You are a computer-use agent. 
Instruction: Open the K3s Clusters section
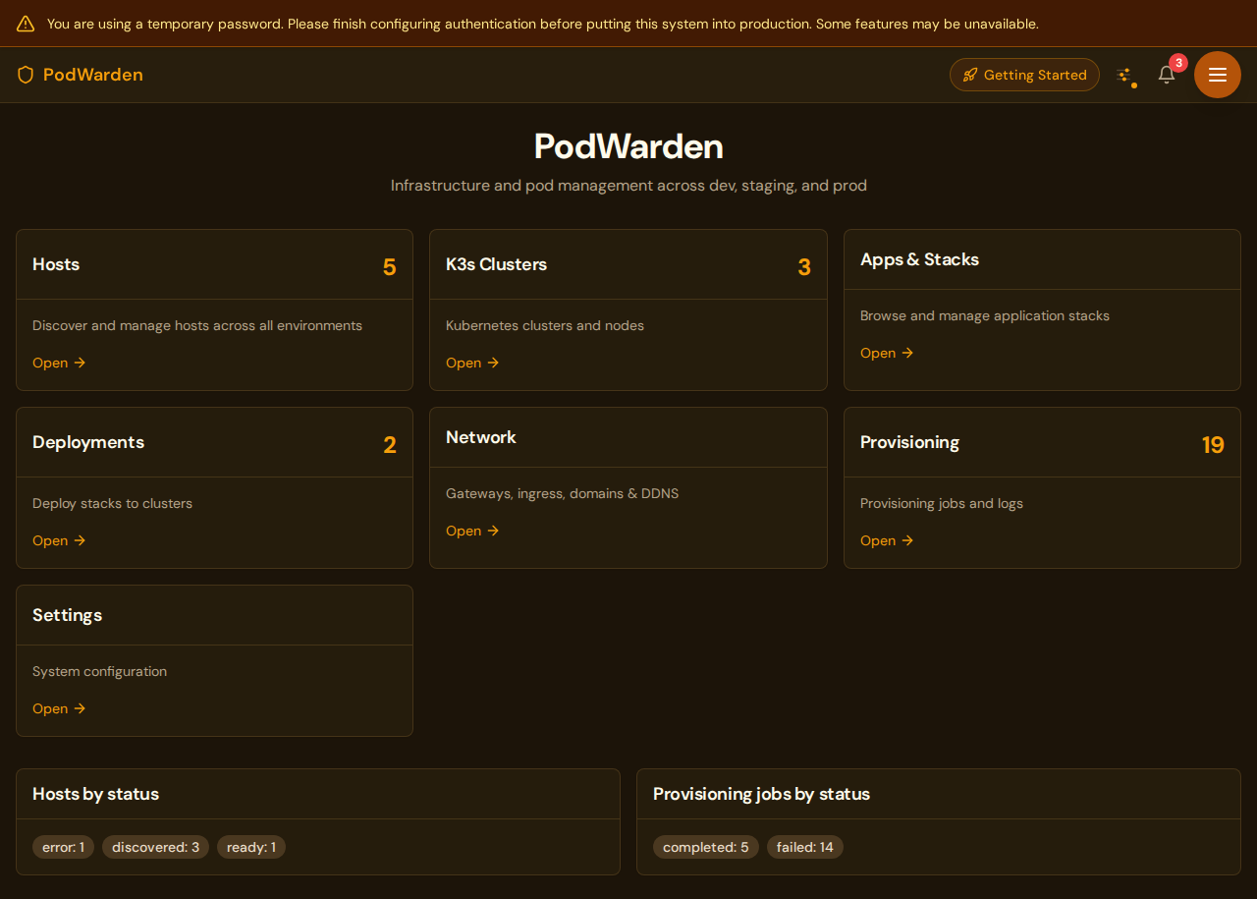[463, 363]
